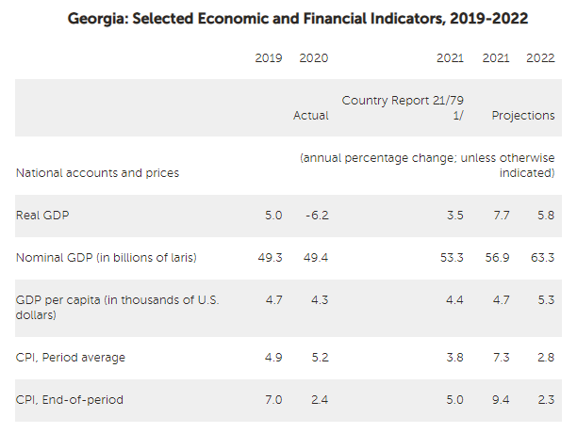Click the 2022 column header
This screenshot has width=577, height=433.
tap(540, 58)
